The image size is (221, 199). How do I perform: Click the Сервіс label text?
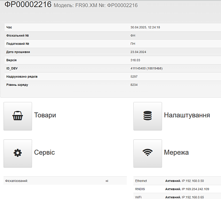[44, 153]
